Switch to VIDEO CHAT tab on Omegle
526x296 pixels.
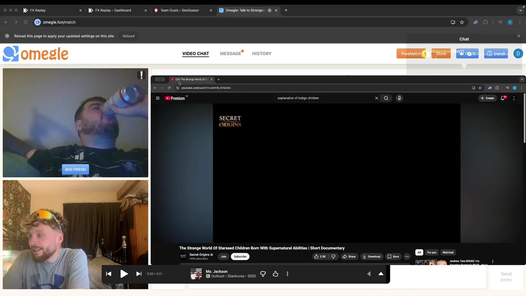pyautogui.click(x=196, y=53)
